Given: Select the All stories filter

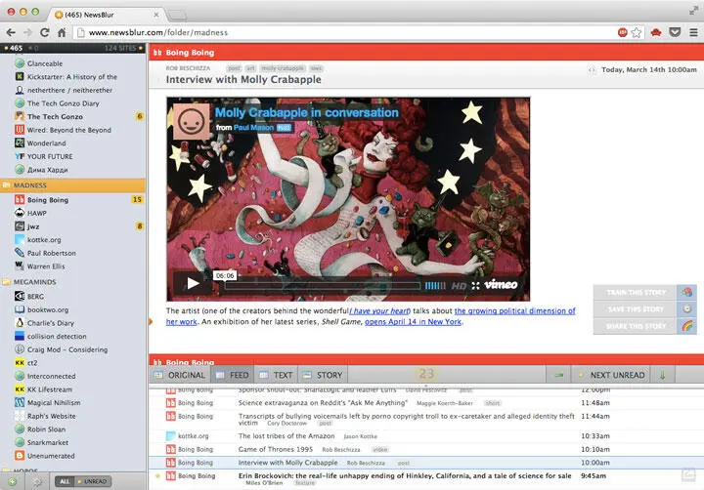Looking at the screenshot, I should [x=65, y=481].
